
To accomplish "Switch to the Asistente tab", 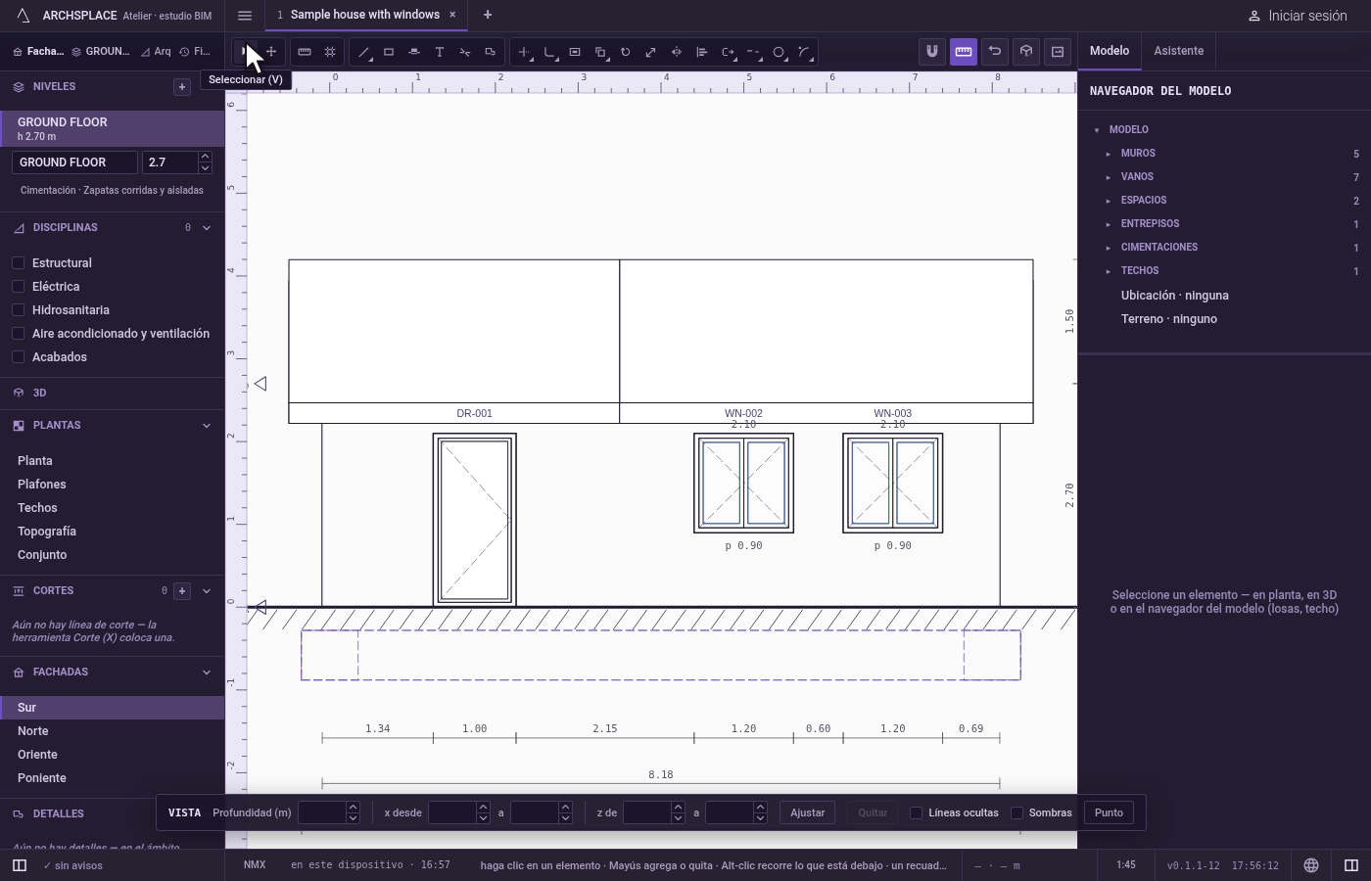I will [1178, 51].
